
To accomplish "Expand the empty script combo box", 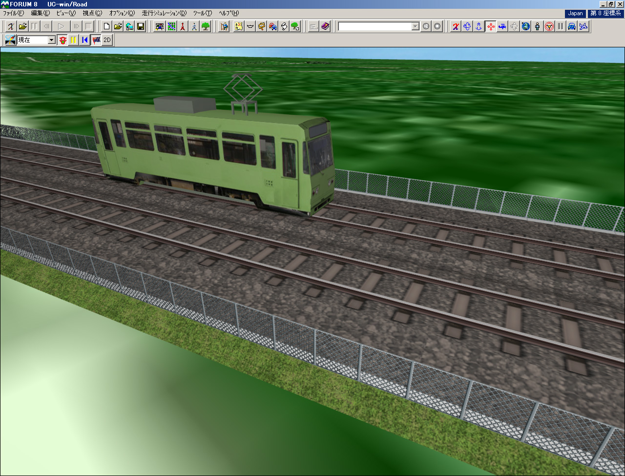I will (415, 26).
